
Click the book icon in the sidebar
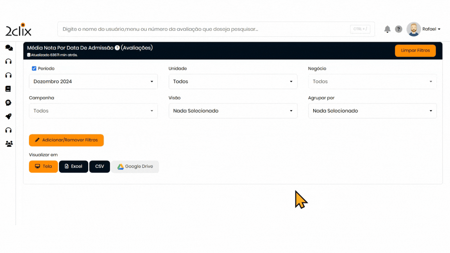point(8,89)
